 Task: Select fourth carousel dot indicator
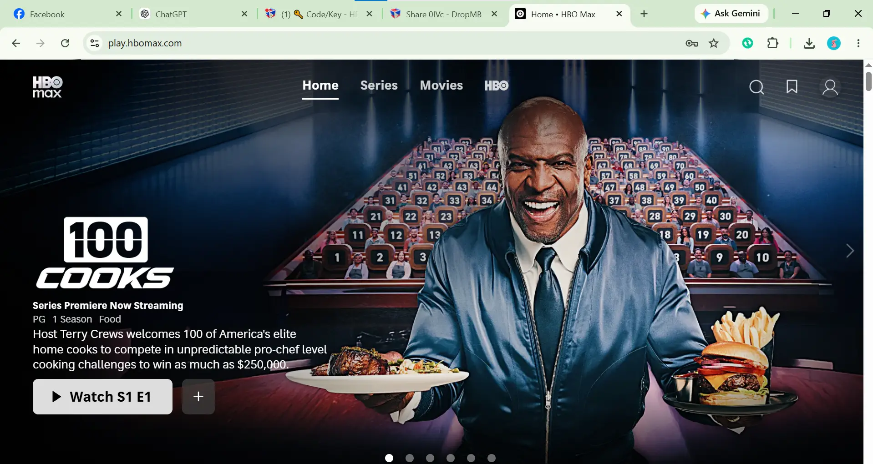pos(451,458)
